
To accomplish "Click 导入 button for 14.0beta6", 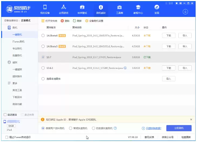I will pyautogui.click(x=185, y=35).
